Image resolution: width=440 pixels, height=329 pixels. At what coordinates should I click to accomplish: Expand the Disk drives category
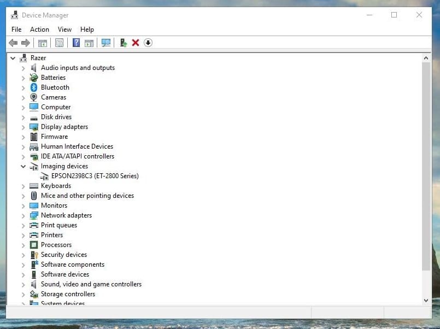[x=24, y=117]
